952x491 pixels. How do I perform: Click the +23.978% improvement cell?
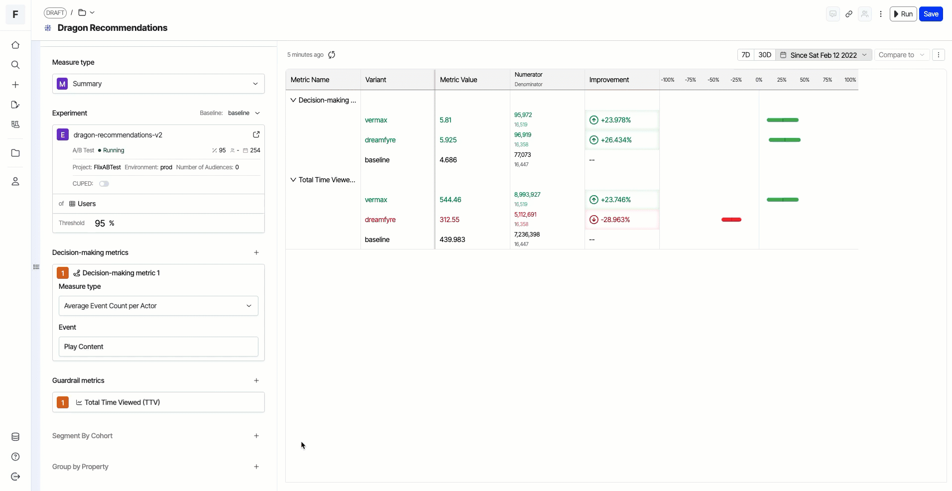(x=622, y=120)
